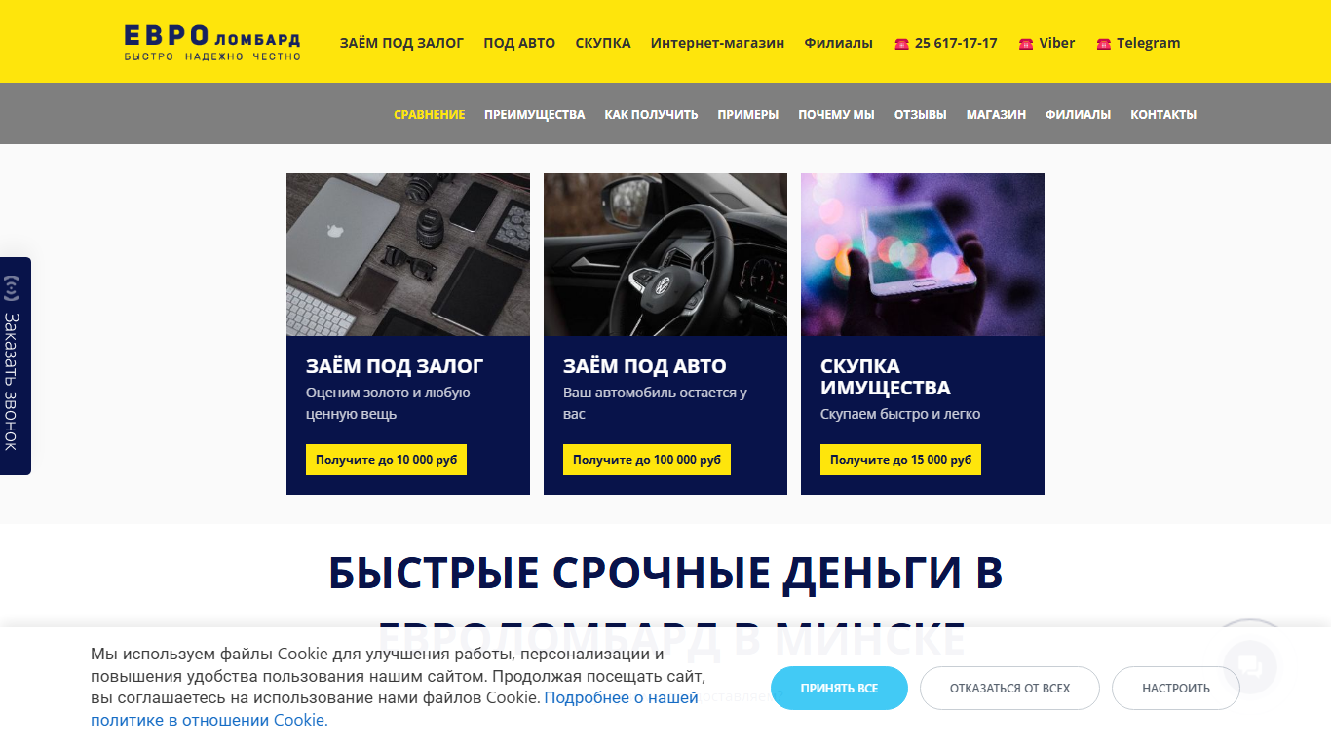
Task: Click the Евроломбард logo
Action: 212,43
